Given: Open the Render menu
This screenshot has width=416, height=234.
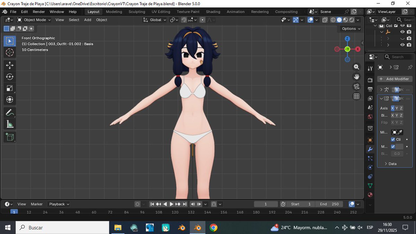Looking at the screenshot, I should click(39, 11).
